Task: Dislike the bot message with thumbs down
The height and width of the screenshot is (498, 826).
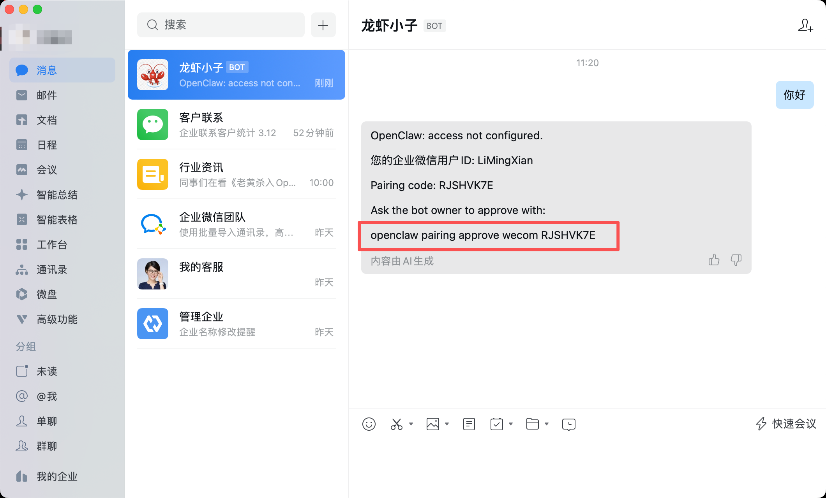Action: coord(736,260)
